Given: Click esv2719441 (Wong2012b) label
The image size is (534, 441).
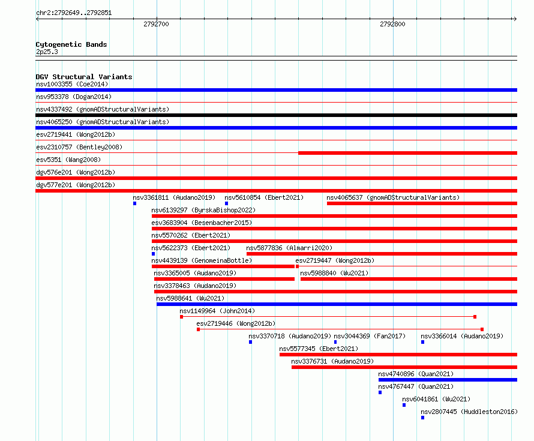Looking at the screenshot, I should (x=76, y=134).
